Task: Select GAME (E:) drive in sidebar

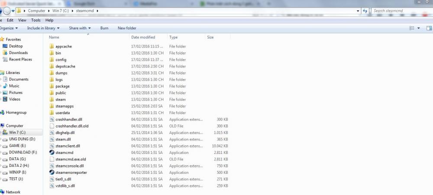Action: (x=18, y=146)
